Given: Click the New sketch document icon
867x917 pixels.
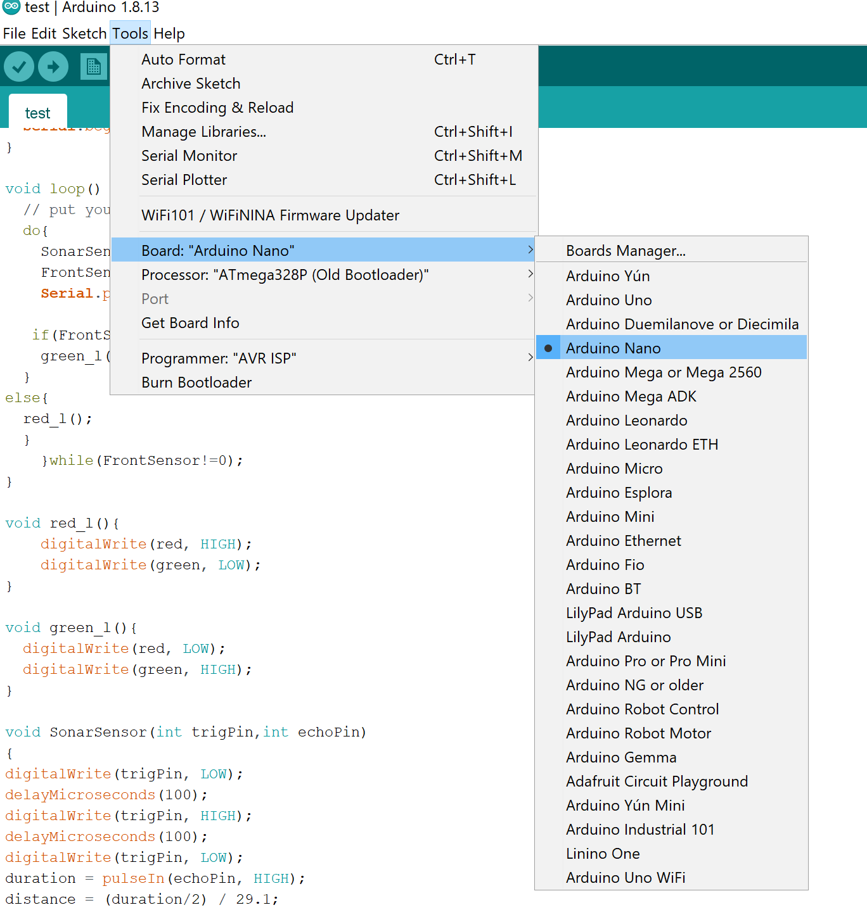Looking at the screenshot, I should coord(94,66).
